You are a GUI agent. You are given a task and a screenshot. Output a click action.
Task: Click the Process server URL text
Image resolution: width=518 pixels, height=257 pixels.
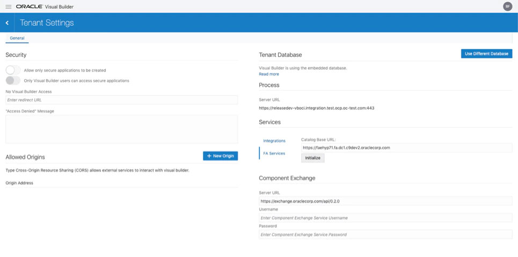tap(317, 108)
